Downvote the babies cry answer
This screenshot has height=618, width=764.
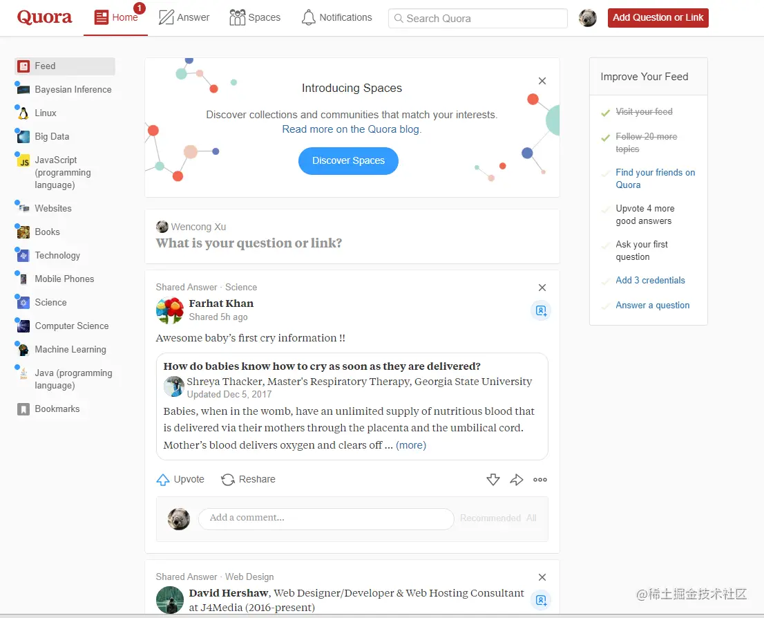(x=493, y=480)
